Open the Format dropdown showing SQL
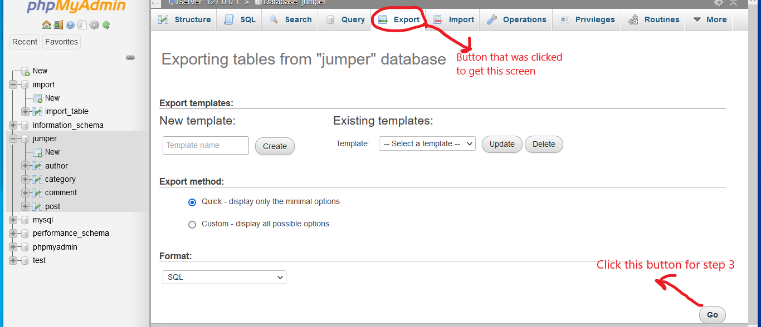The width and height of the screenshot is (761, 327). point(224,277)
